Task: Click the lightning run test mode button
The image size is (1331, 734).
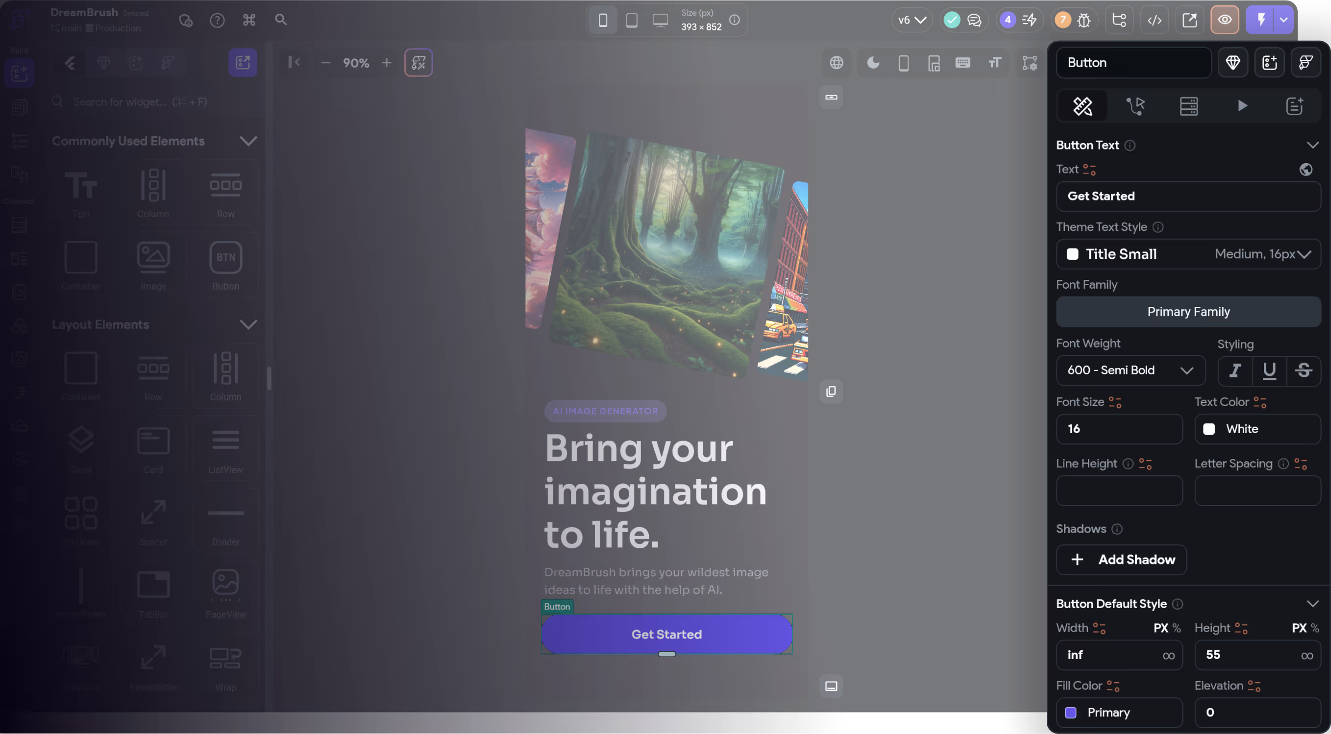Action: (x=1261, y=20)
